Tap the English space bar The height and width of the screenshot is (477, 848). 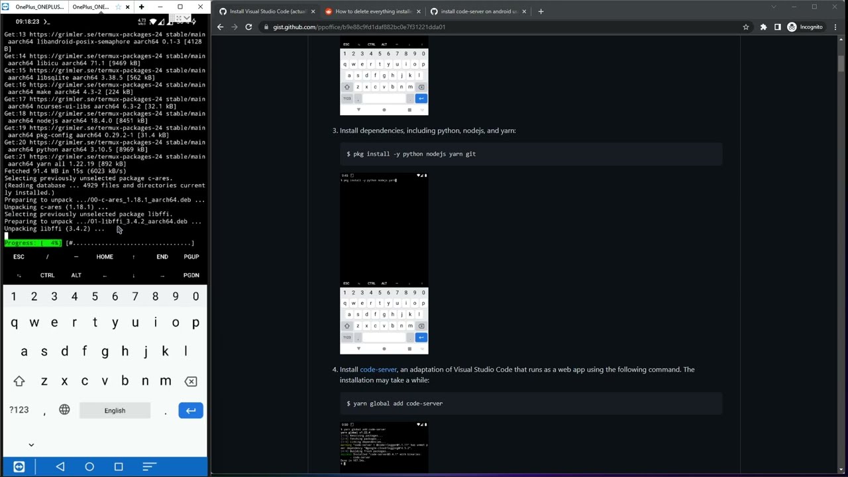pos(115,411)
